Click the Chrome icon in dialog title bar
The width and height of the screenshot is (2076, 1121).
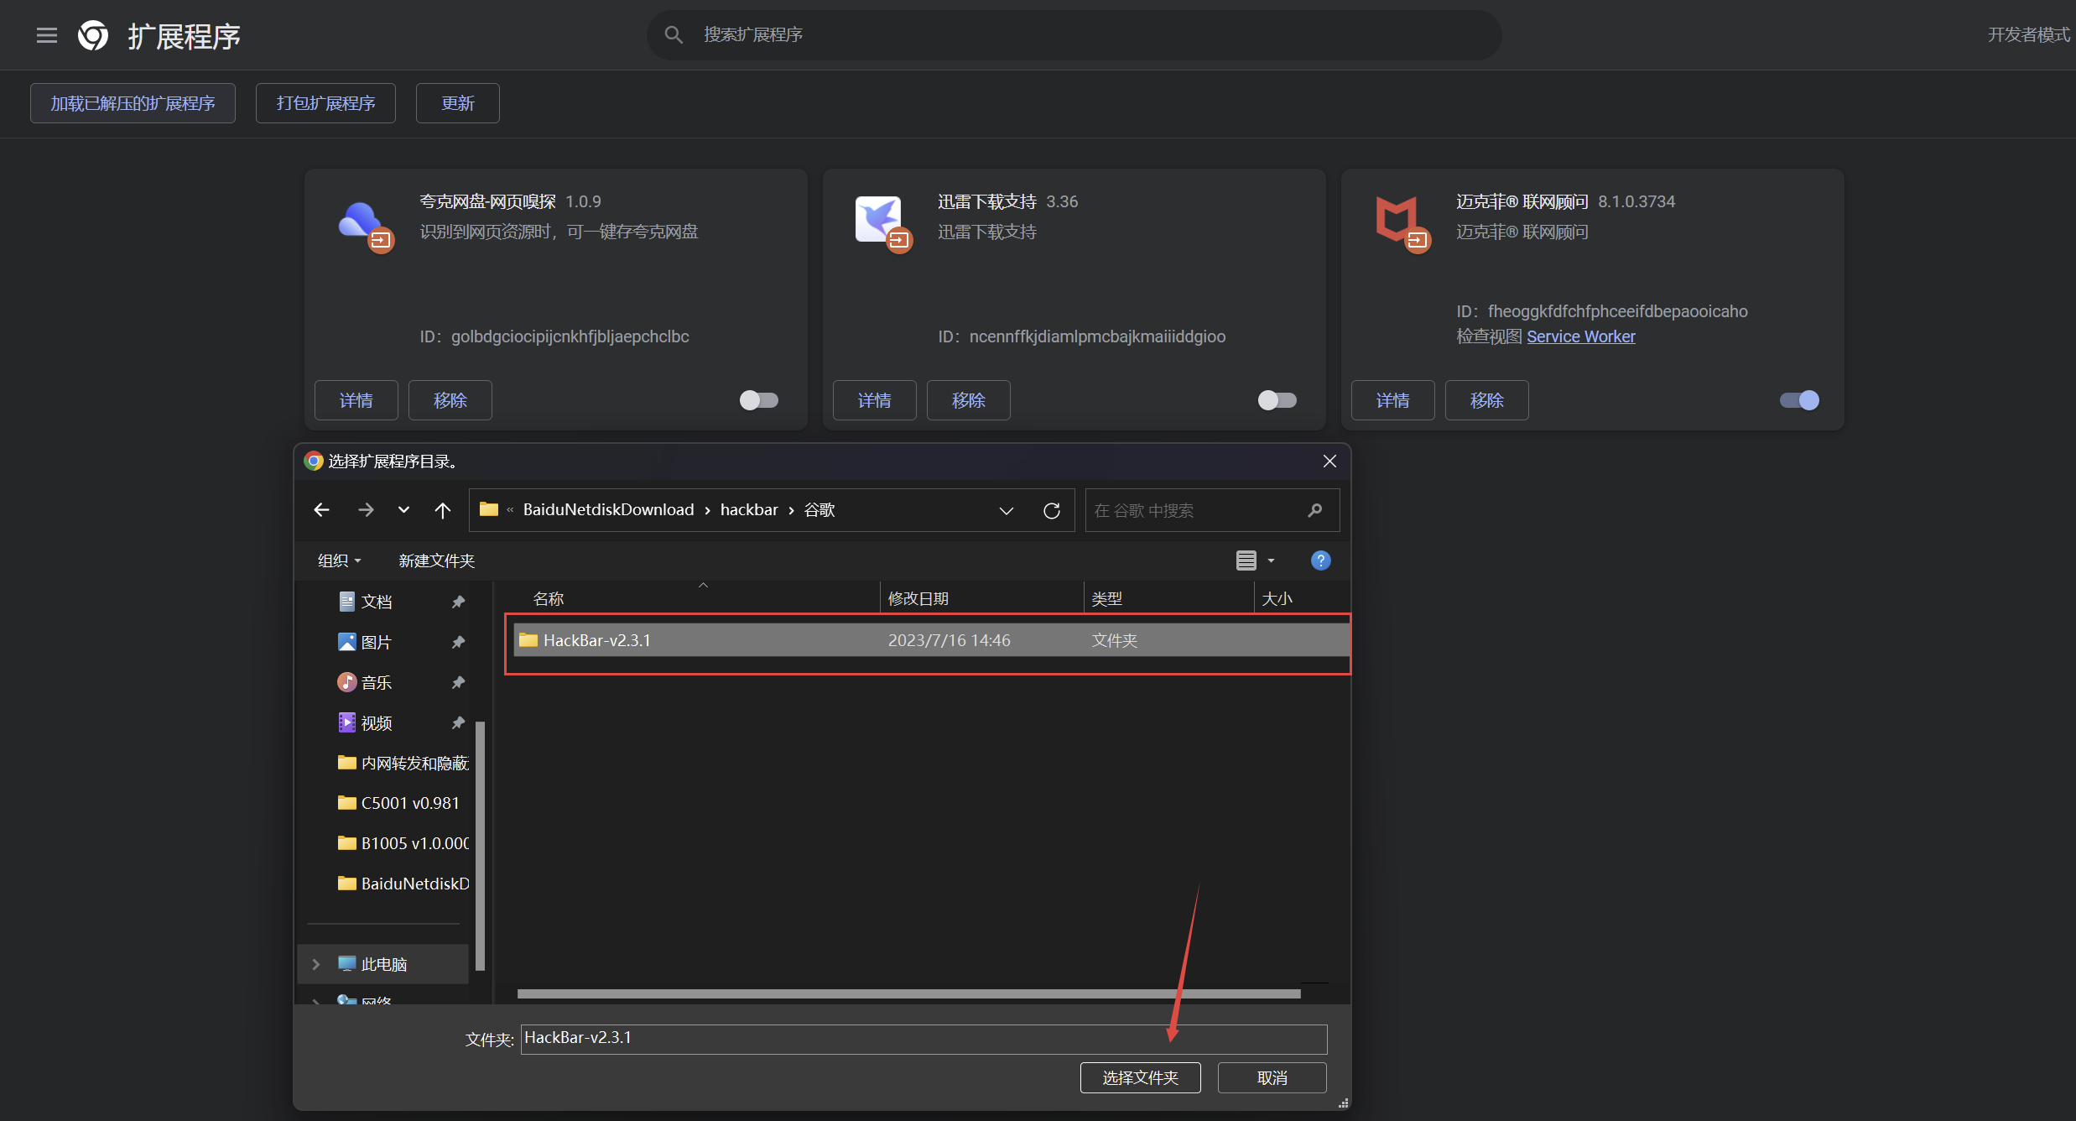(314, 461)
